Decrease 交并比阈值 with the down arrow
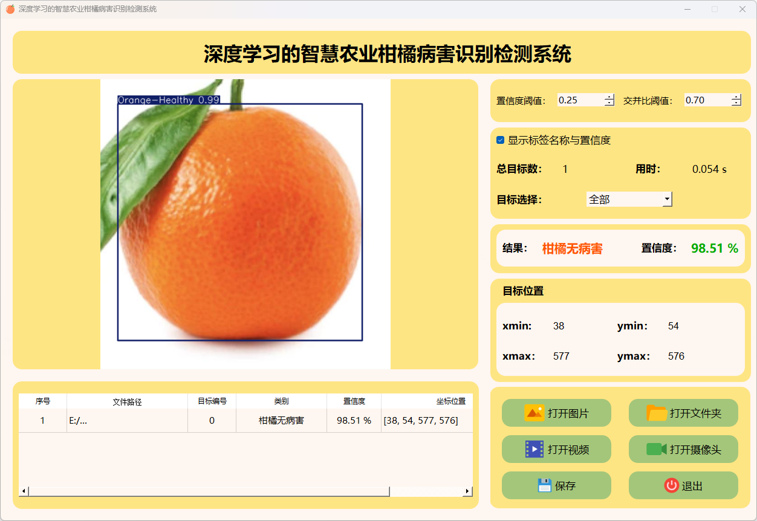757x521 pixels. tap(736, 103)
